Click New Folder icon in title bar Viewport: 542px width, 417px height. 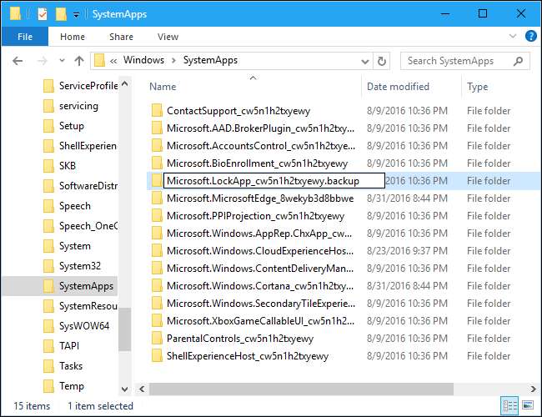tap(60, 13)
